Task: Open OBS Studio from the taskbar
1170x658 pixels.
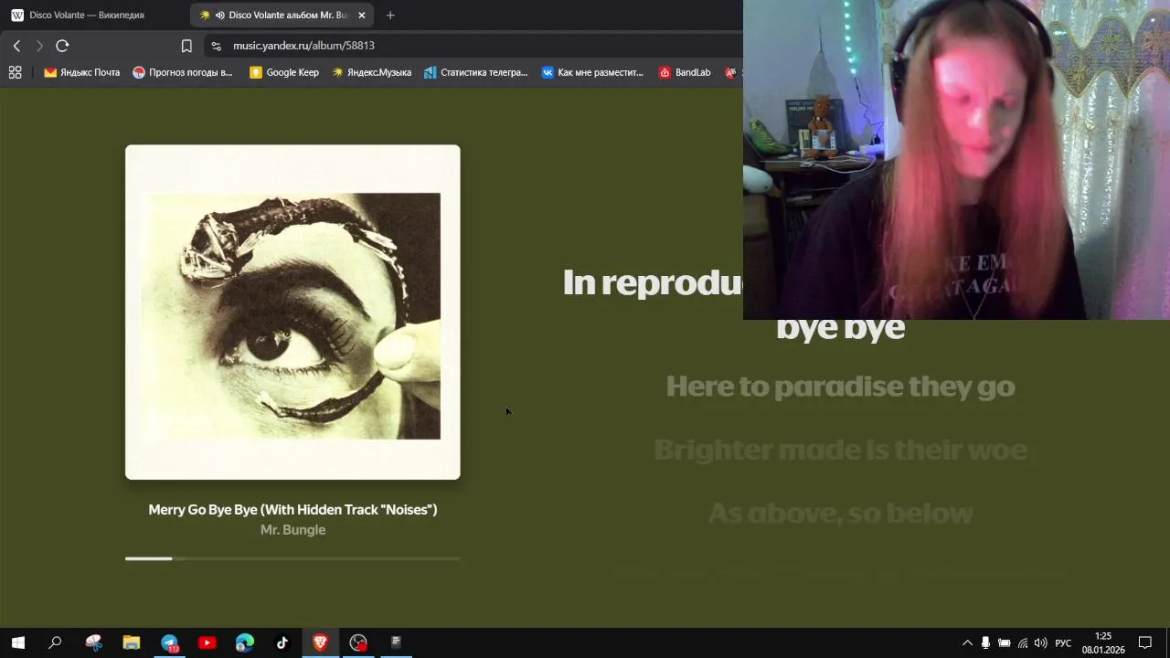Action: click(358, 642)
